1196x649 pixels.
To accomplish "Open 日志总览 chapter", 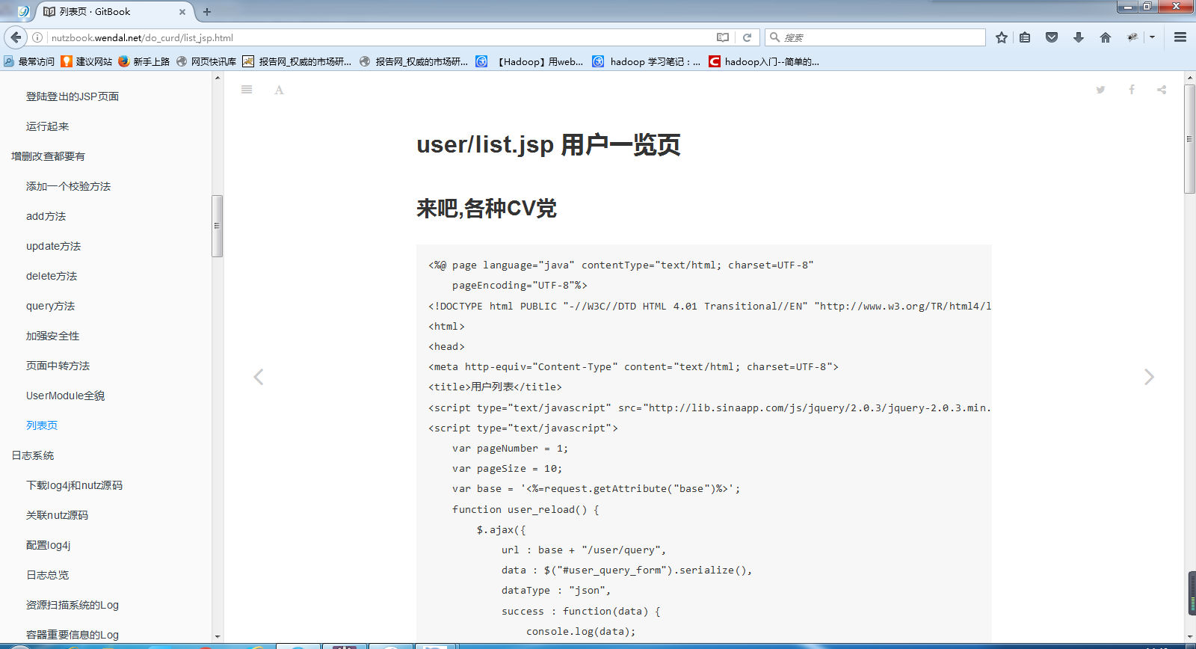I will (47, 575).
